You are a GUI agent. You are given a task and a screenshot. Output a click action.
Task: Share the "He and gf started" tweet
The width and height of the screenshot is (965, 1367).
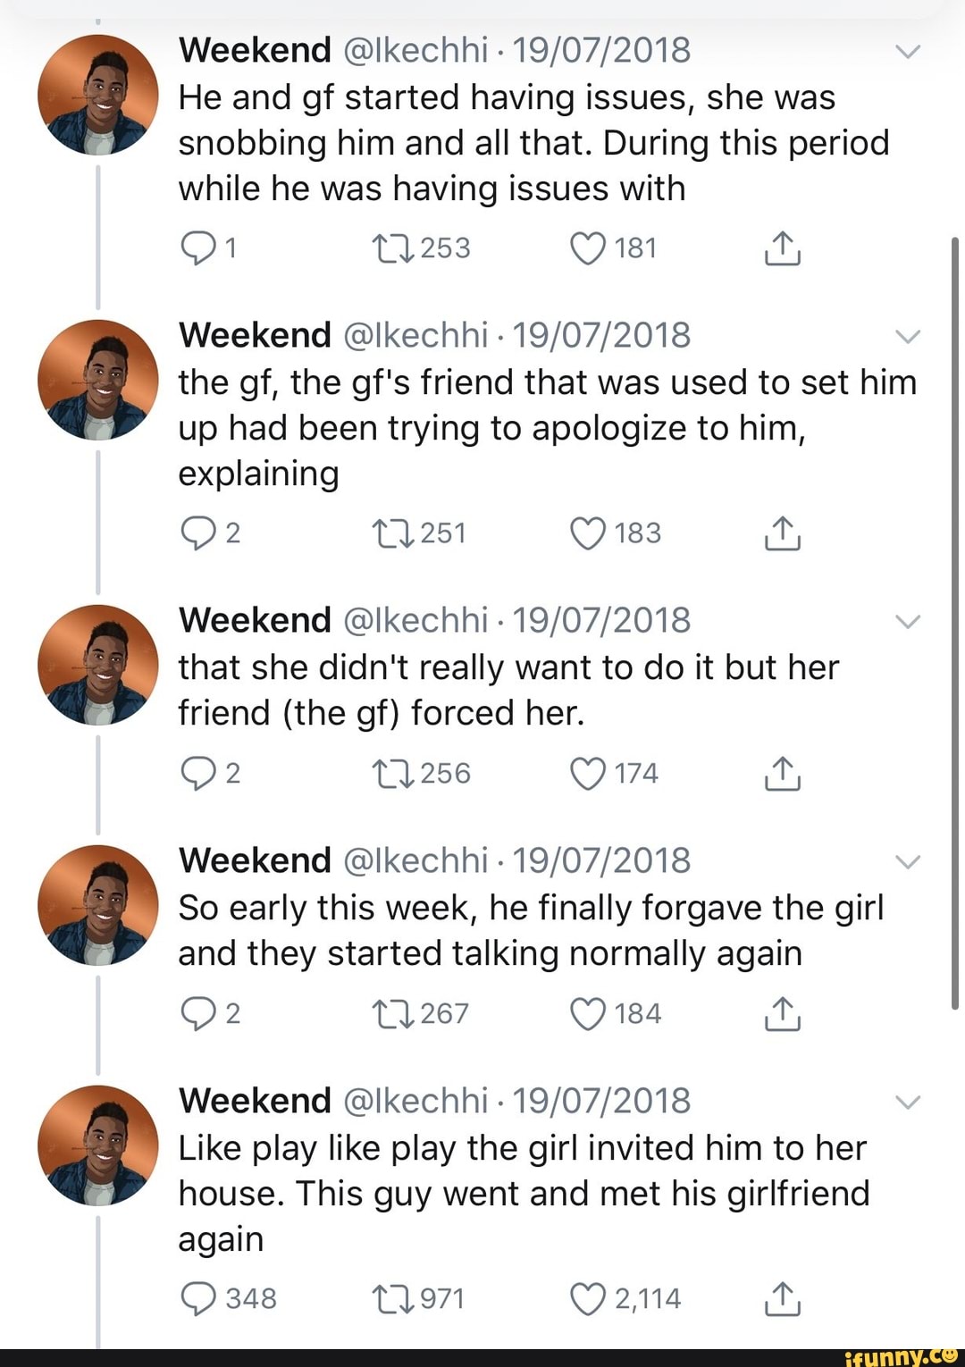782,248
